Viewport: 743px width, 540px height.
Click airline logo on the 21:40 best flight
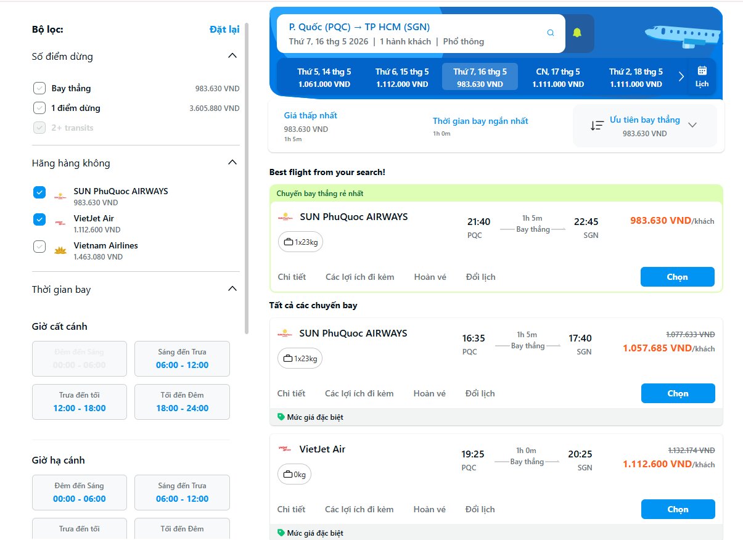[x=285, y=217]
